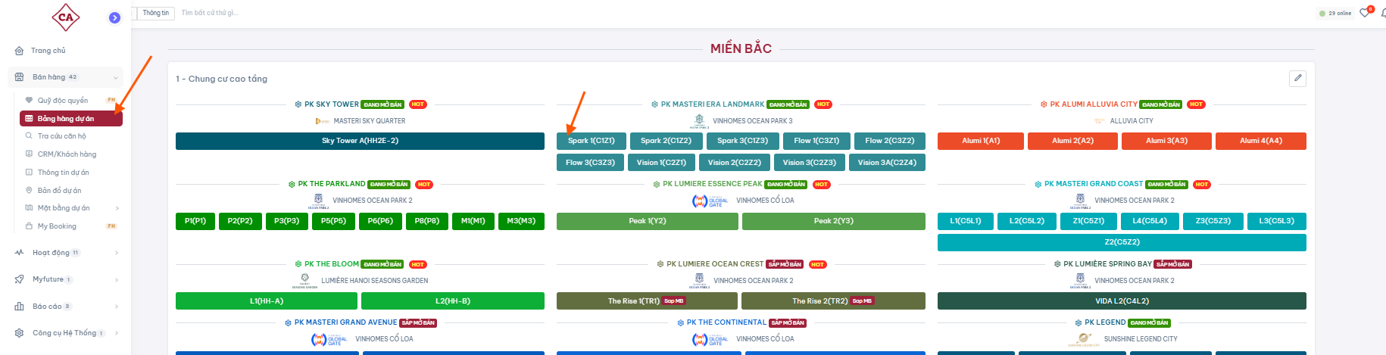Expand the Hoạt động menu chevron
The image size is (1386, 355).
coord(116,253)
